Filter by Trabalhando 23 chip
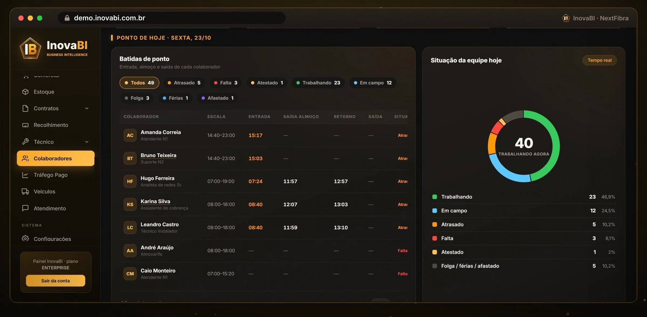 point(318,83)
